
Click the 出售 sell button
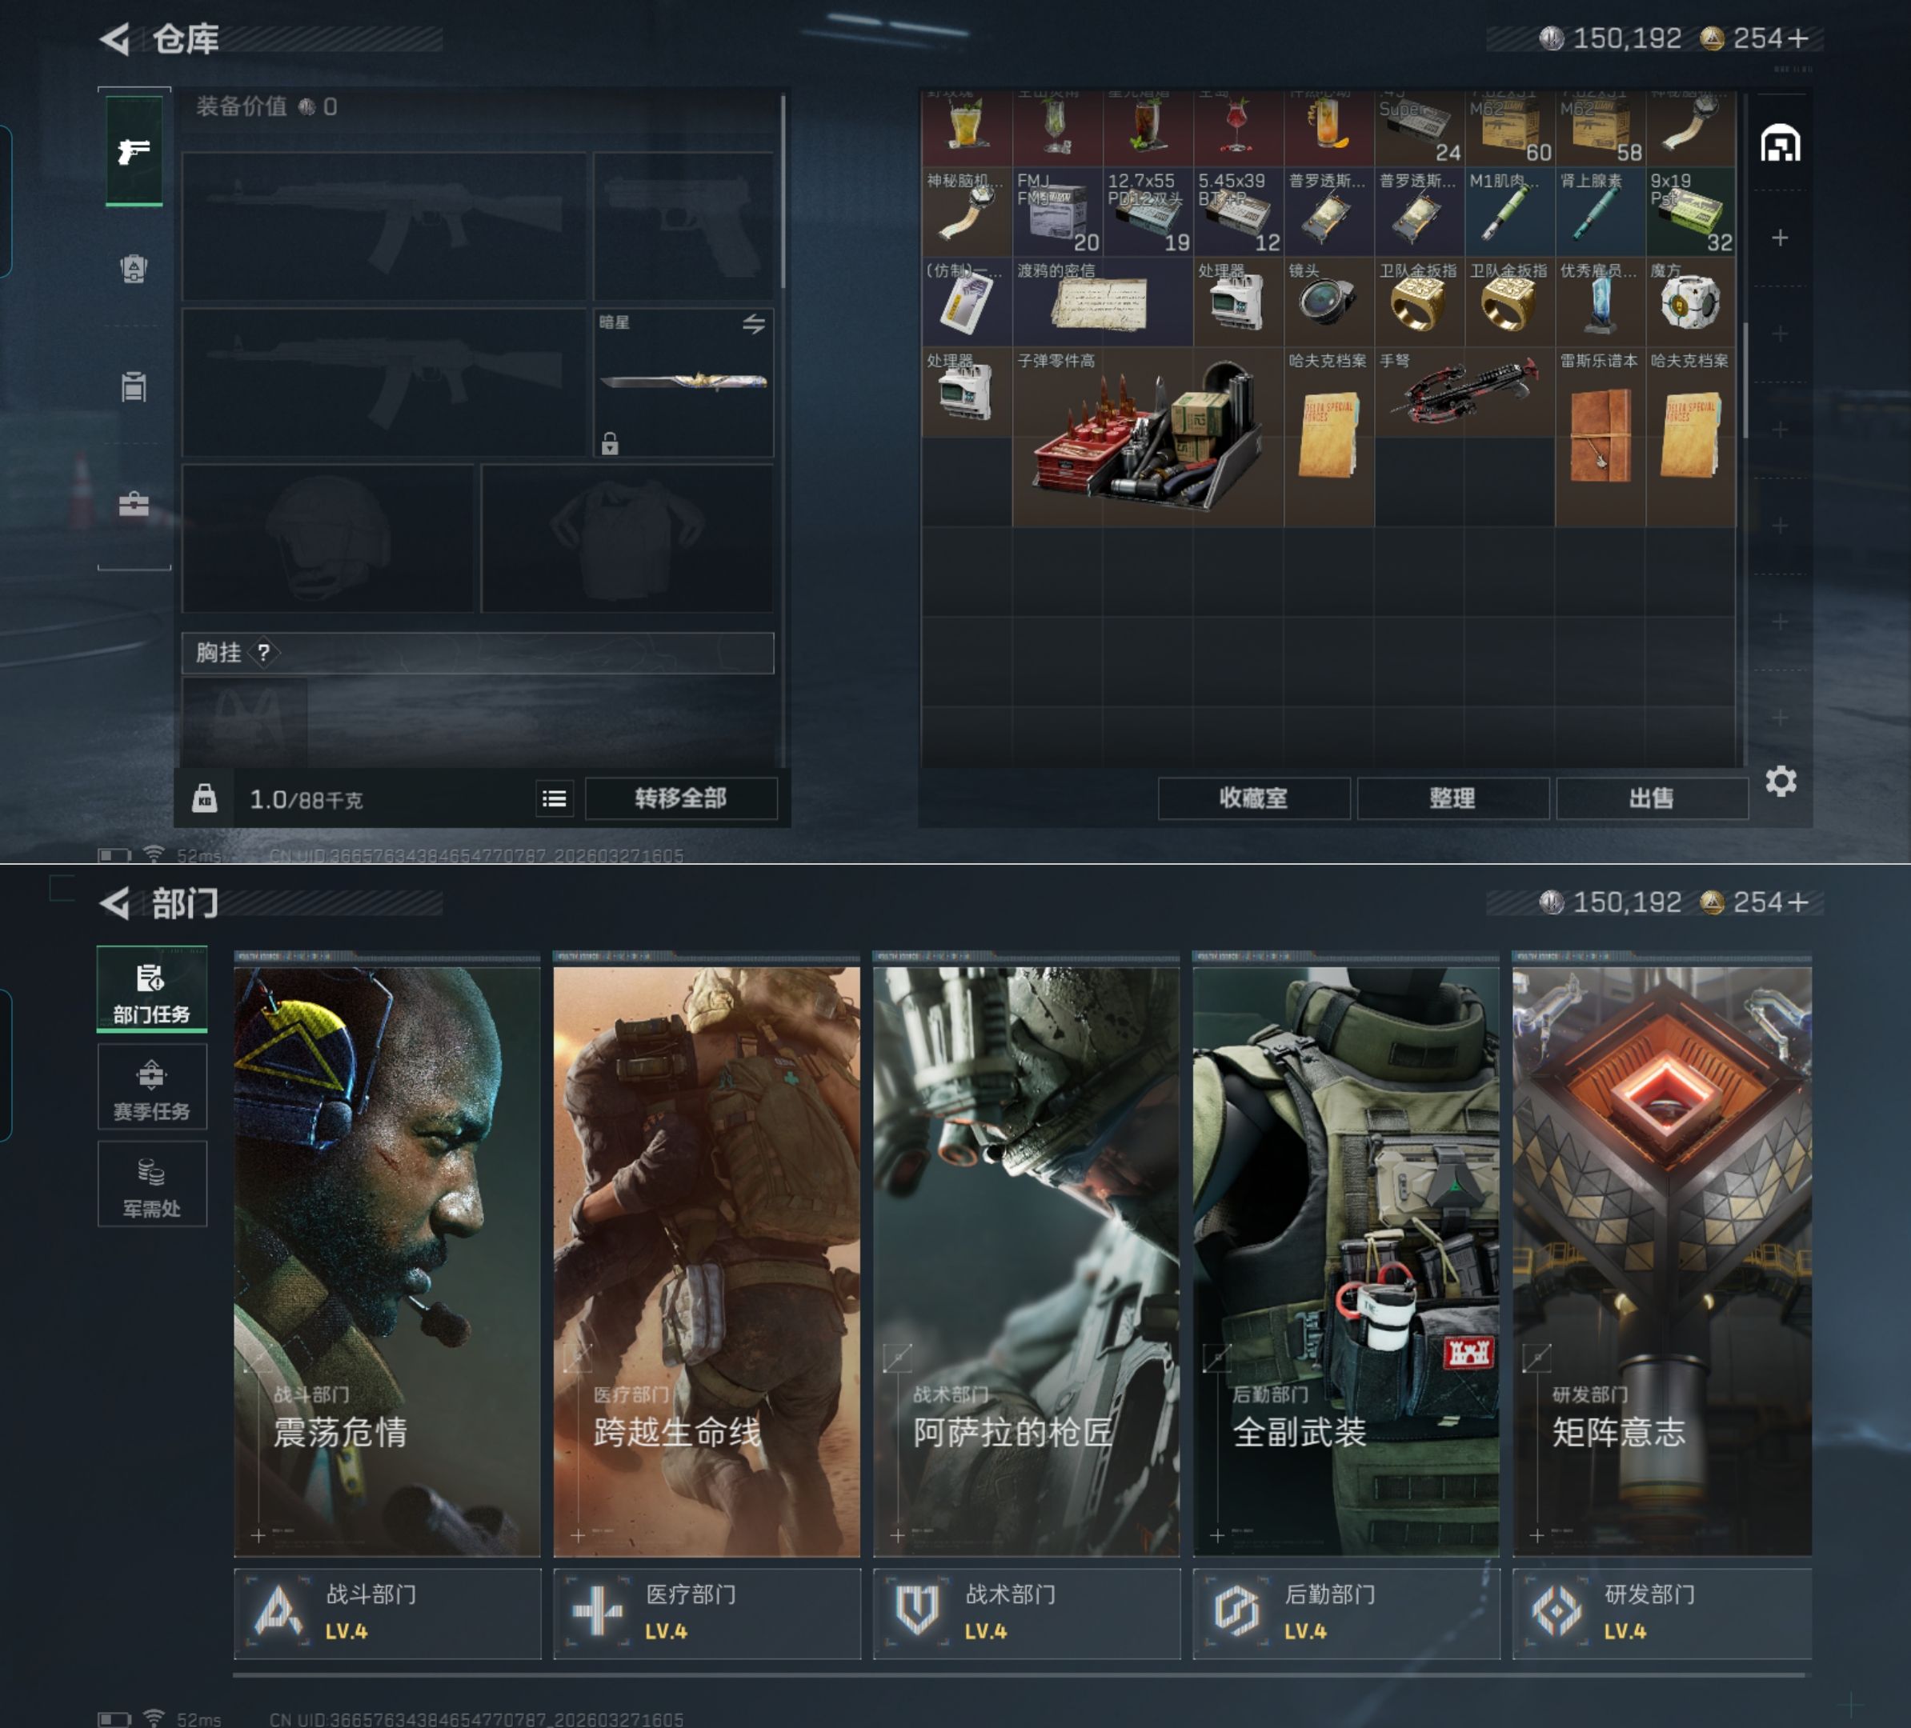1650,798
